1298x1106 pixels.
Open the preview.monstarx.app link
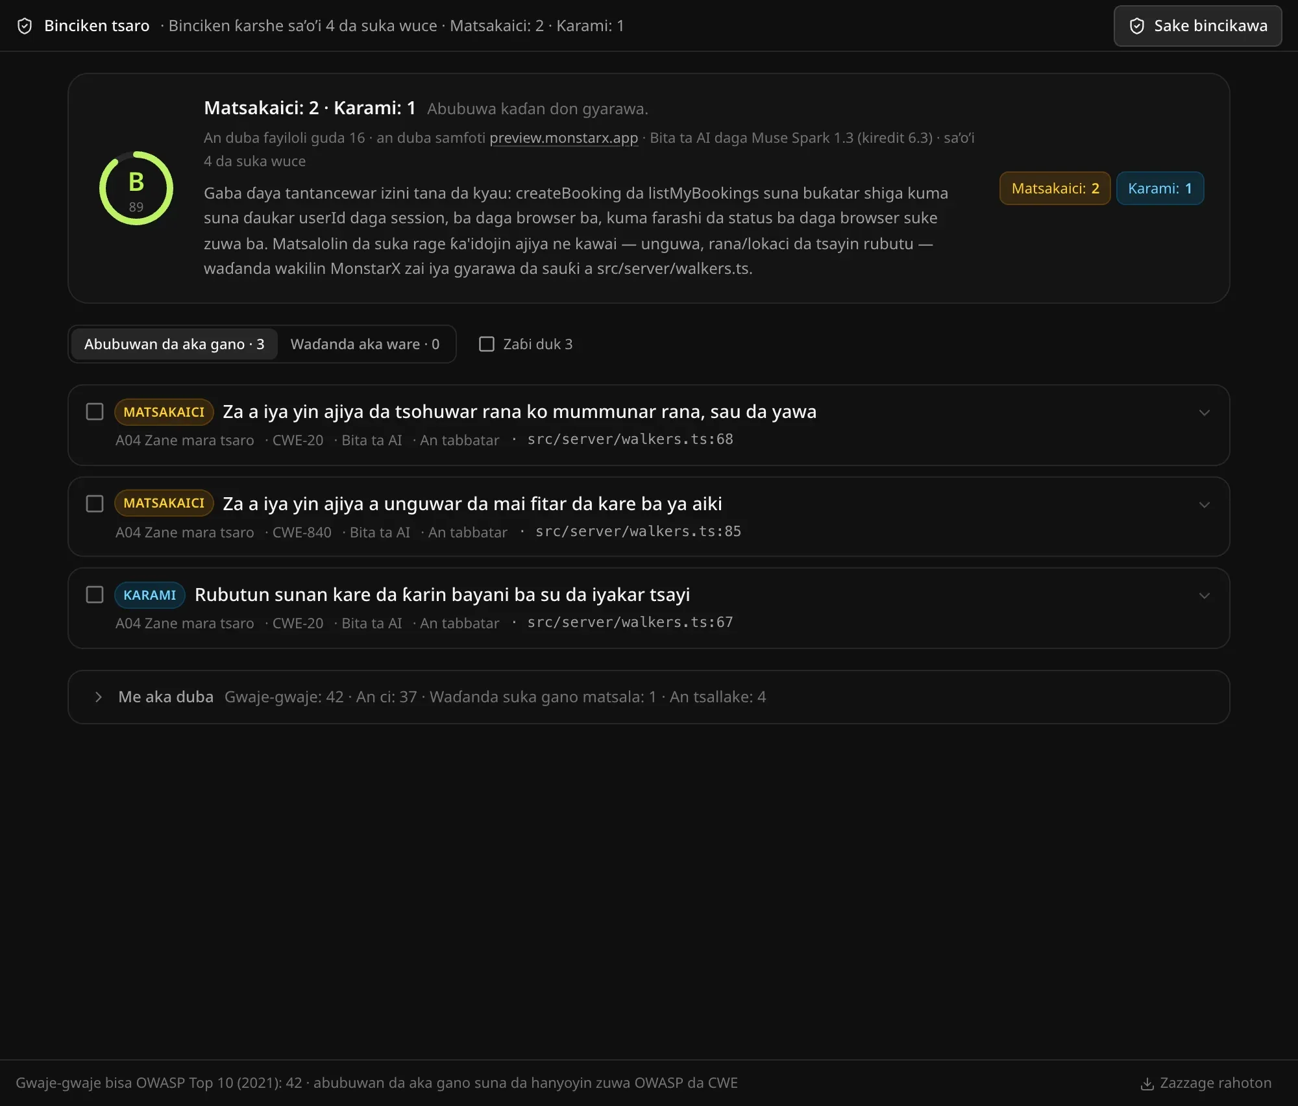tap(563, 138)
